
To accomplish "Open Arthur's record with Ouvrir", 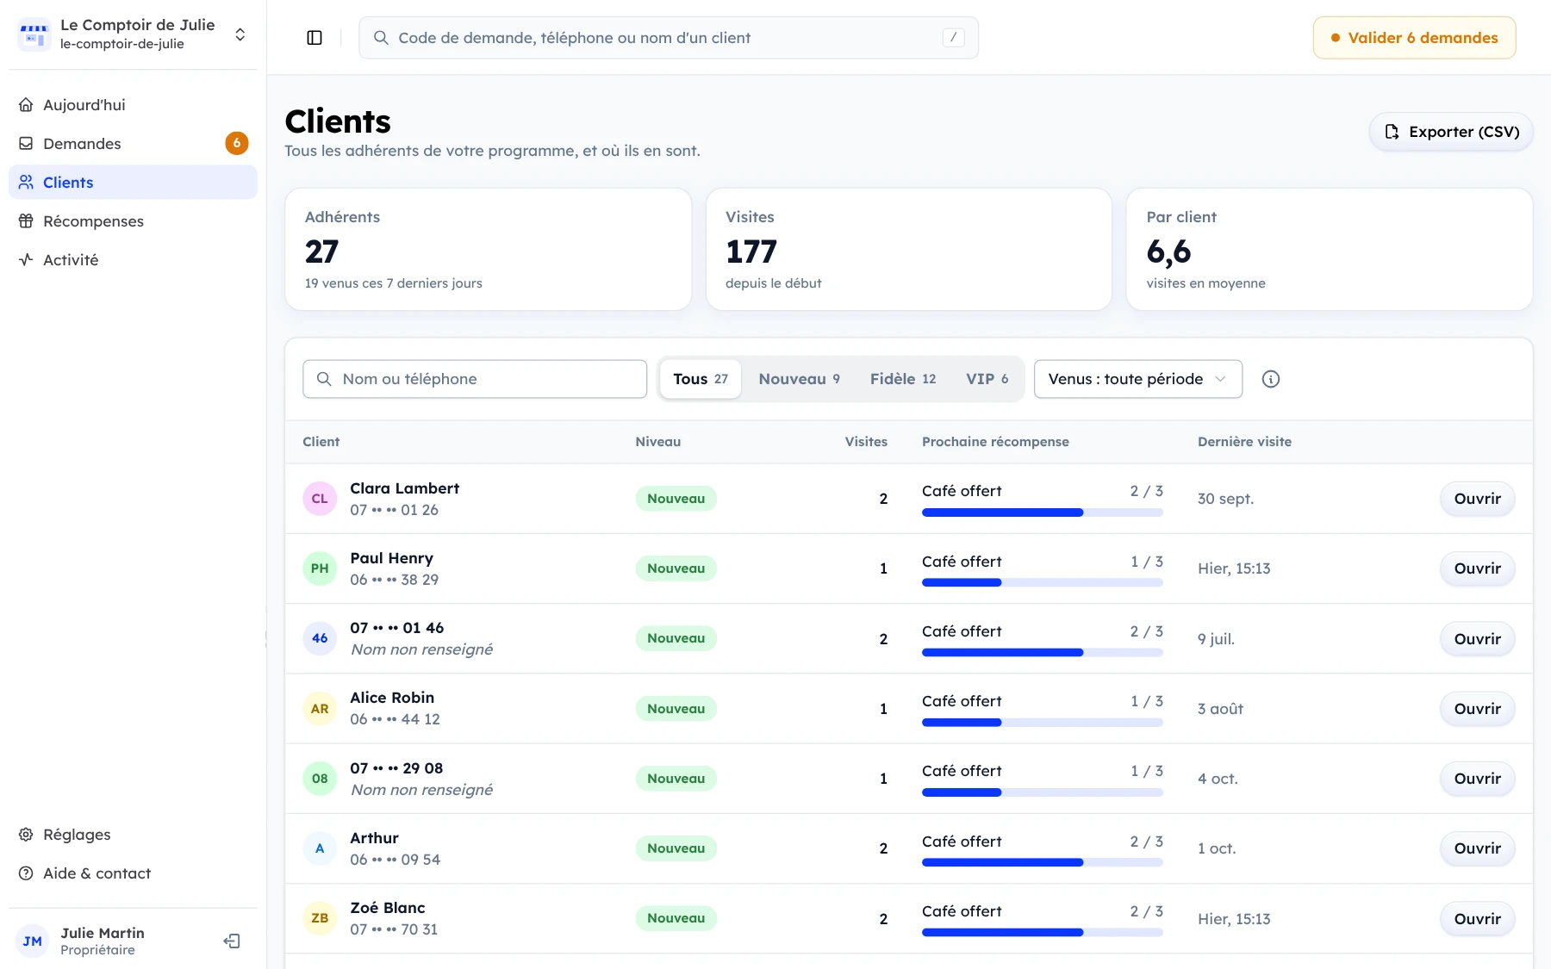I will (x=1478, y=848).
